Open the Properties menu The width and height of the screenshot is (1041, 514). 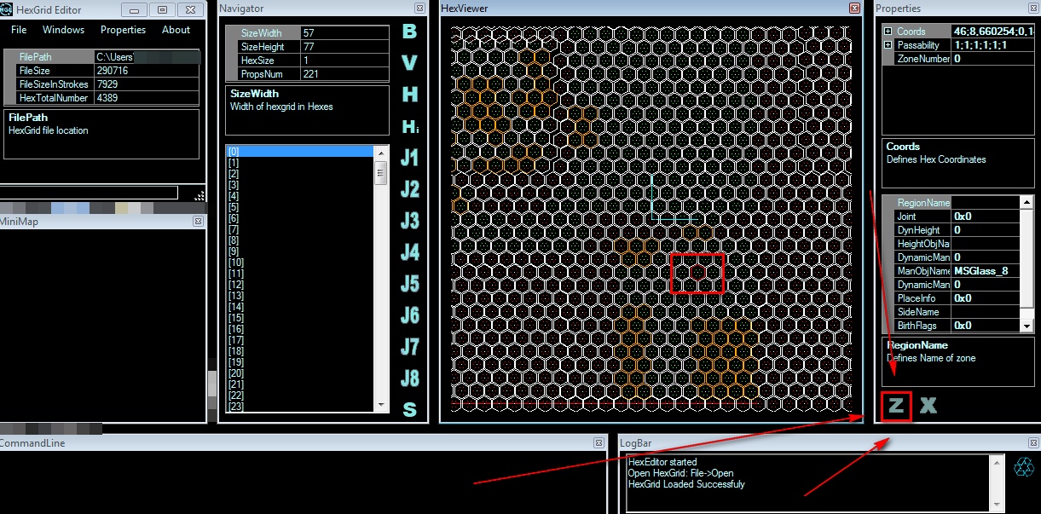click(123, 30)
